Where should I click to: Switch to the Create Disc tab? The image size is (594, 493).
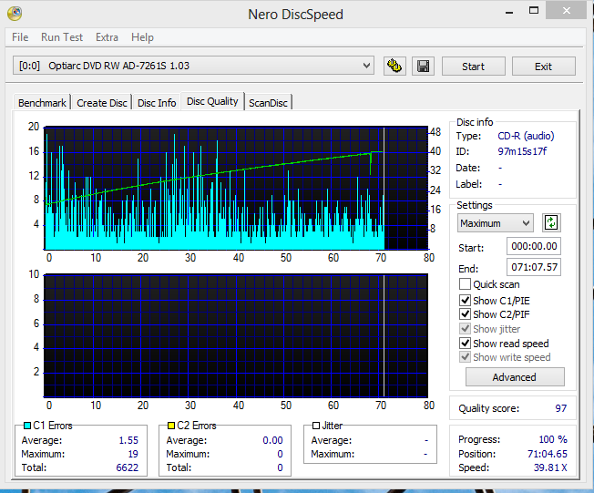coord(102,103)
